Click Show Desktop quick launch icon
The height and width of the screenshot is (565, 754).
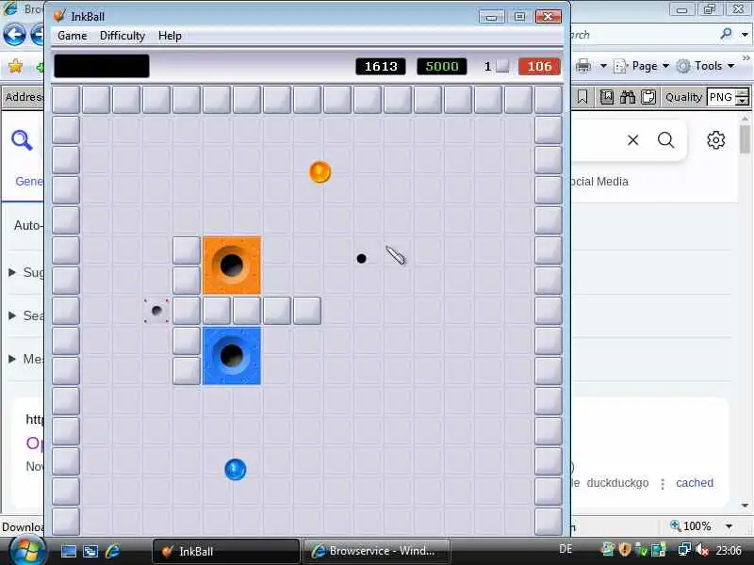68,551
